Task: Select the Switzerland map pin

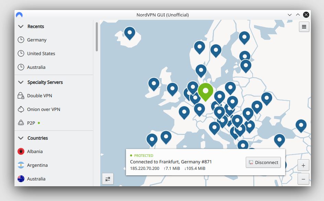Action: click(x=199, y=110)
